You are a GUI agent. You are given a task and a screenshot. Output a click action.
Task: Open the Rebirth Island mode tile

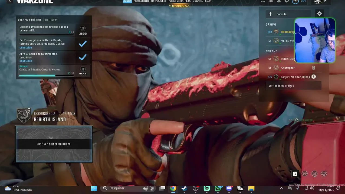[x=54, y=144]
